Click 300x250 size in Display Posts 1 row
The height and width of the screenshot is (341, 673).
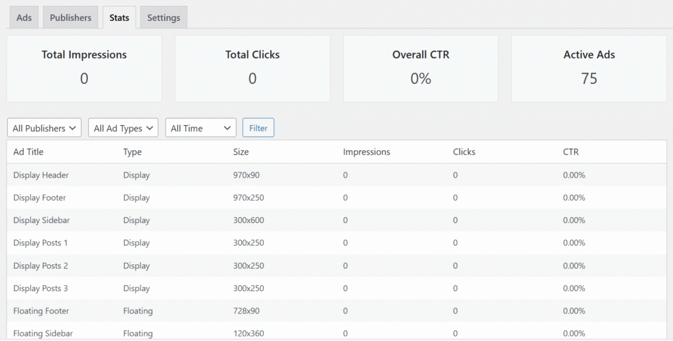248,243
